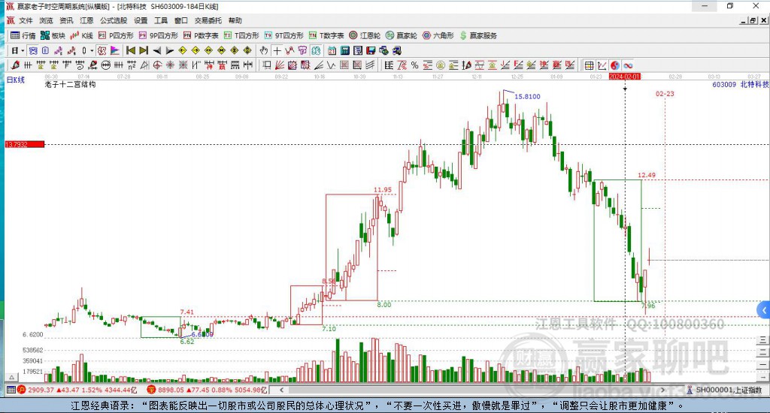770x413 pixels.
Task: Click the 行情 market quotes toolbar button
Action: (23, 35)
